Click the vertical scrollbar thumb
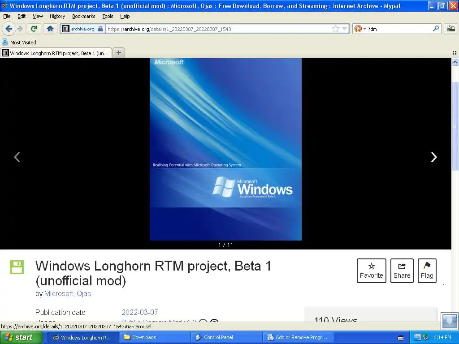The width and height of the screenshot is (459, 344). (x=455, y=126)
